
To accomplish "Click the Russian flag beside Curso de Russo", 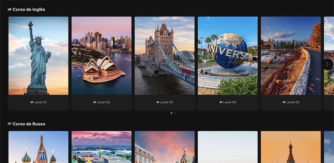I will coord(9,124).
